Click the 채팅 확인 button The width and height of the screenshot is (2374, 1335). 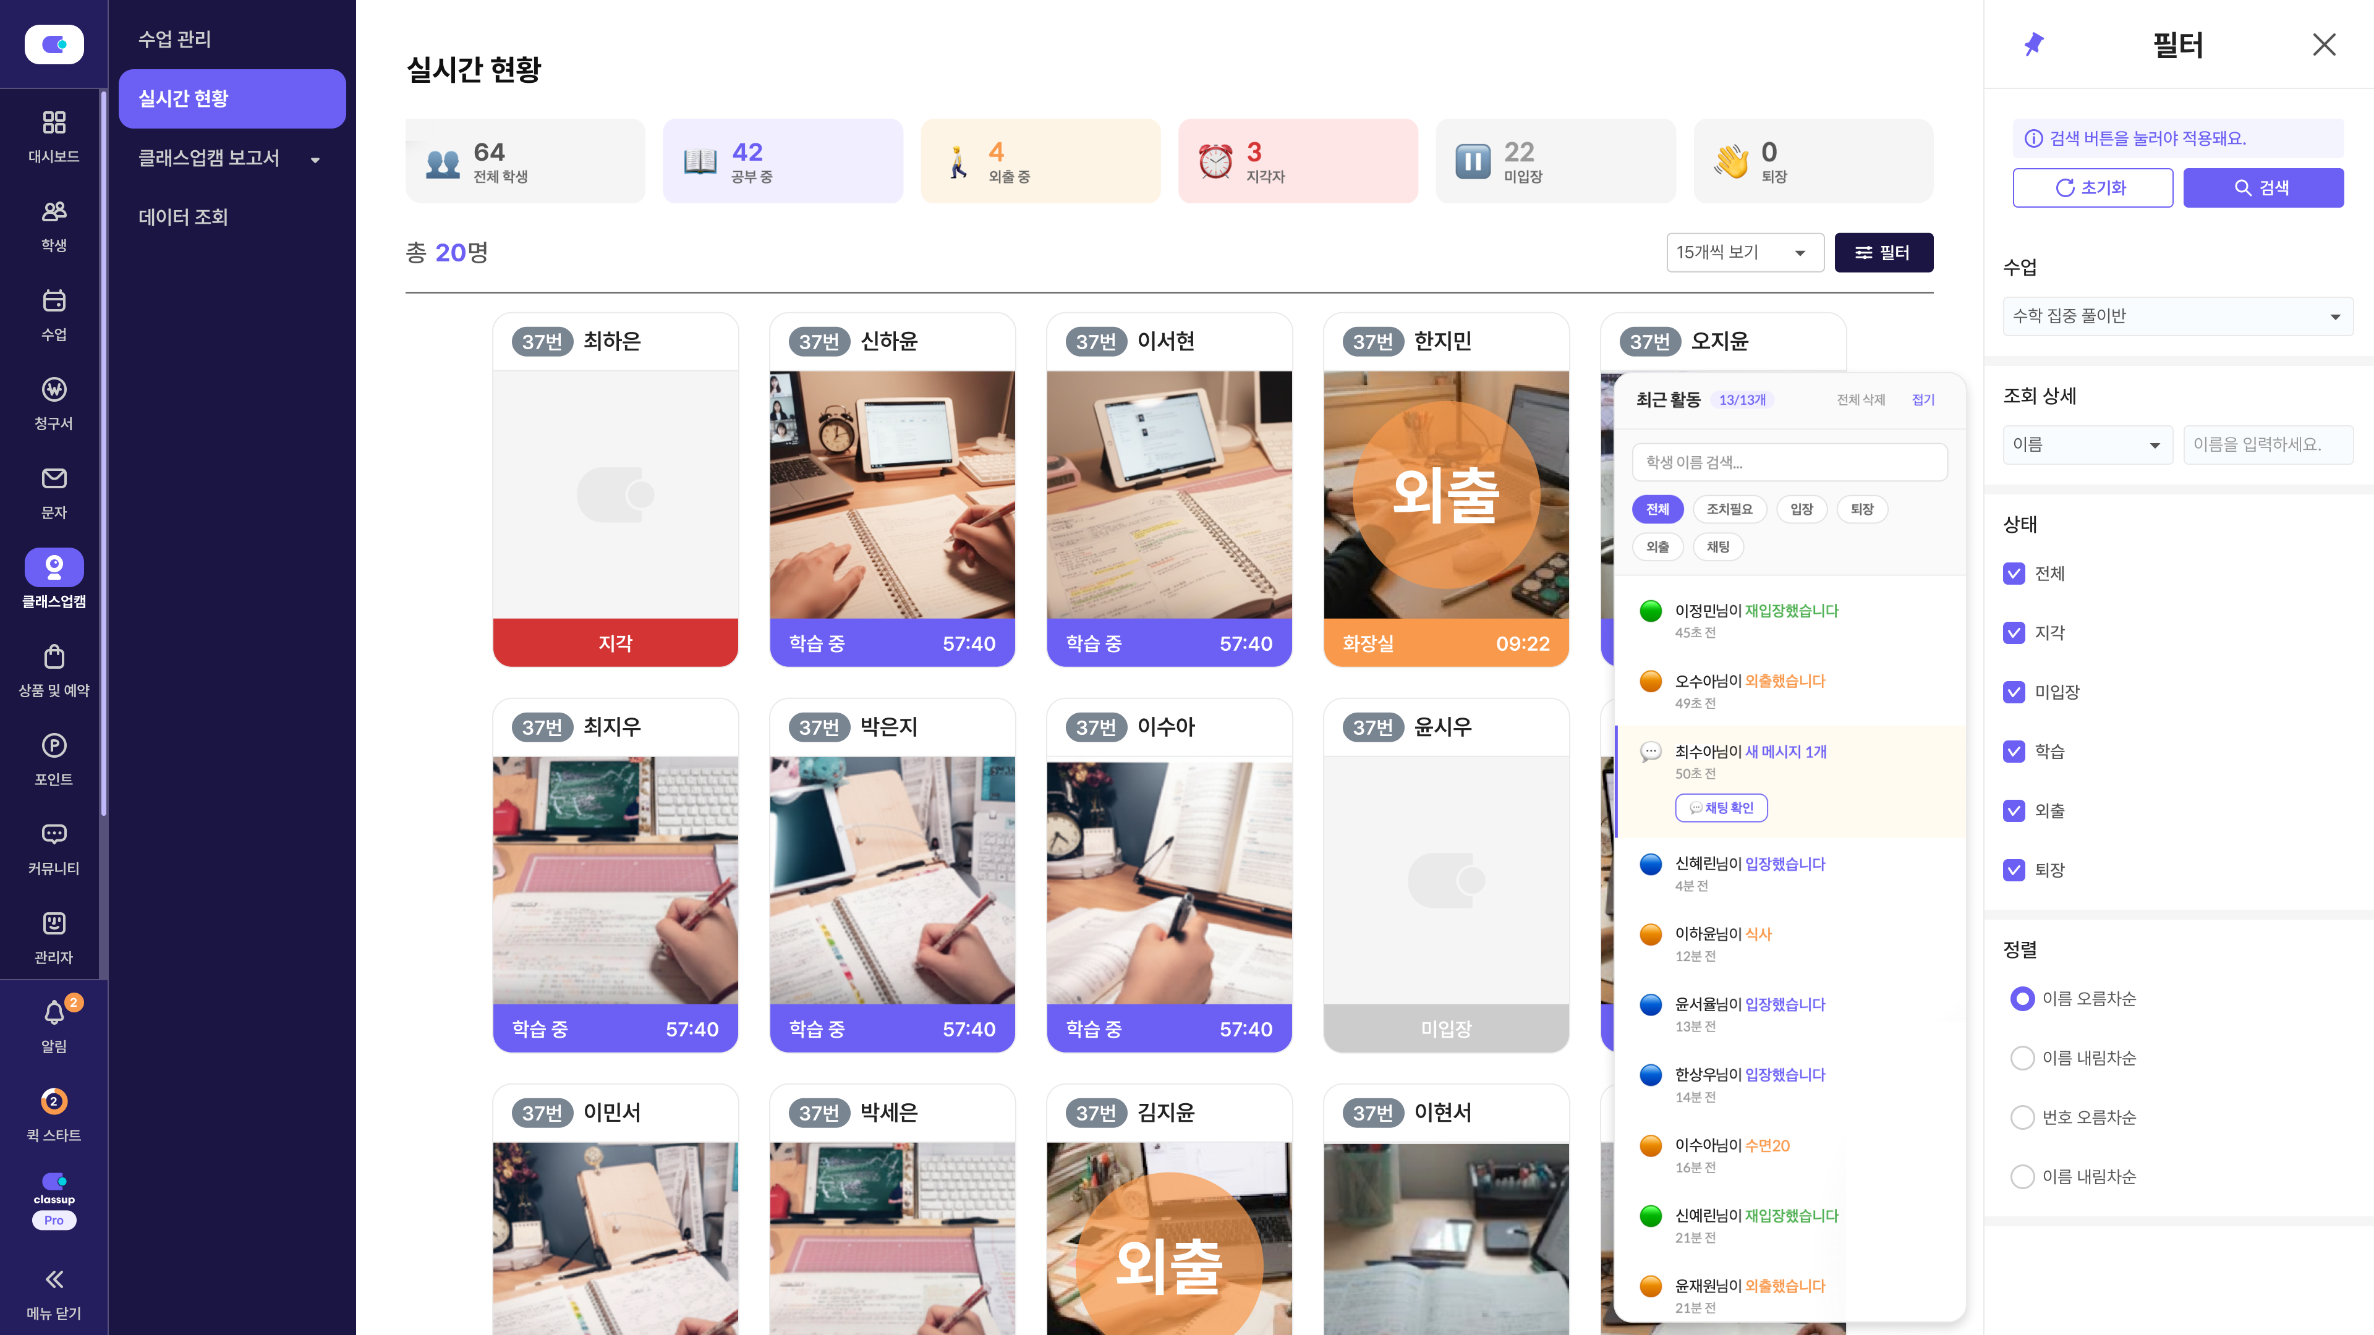coord(1721,808)
